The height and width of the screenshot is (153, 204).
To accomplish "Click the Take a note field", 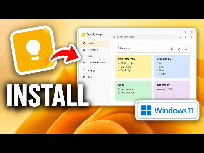I will [x=153, y=48].
